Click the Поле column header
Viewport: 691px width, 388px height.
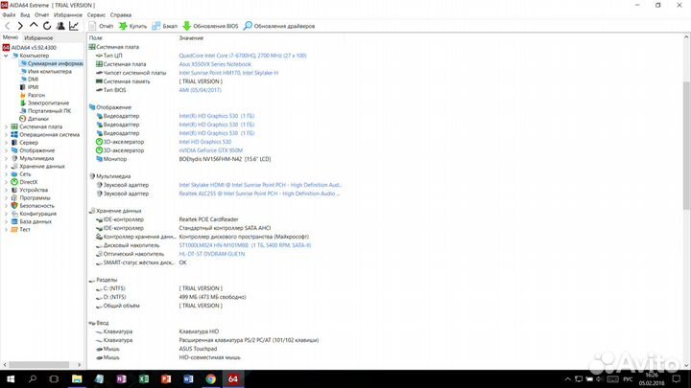pyautogui.click(x=96, y=38)
